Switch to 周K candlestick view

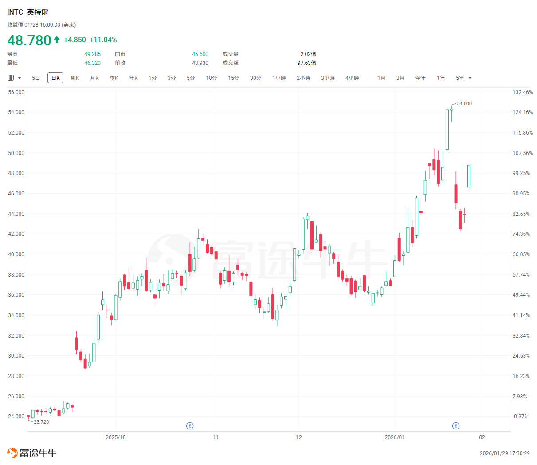[74, 78]
